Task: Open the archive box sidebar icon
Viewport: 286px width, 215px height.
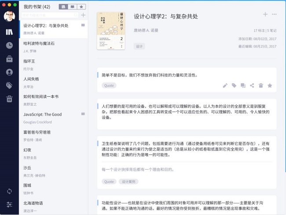Action: 9,58
